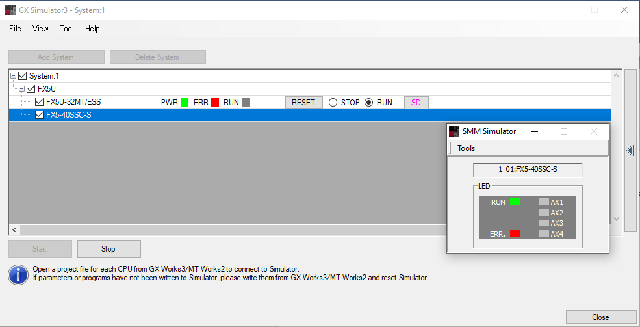Click the horizontal scrollbar left arrow
The image size is (640, 327).
click(x=15, y=230)
